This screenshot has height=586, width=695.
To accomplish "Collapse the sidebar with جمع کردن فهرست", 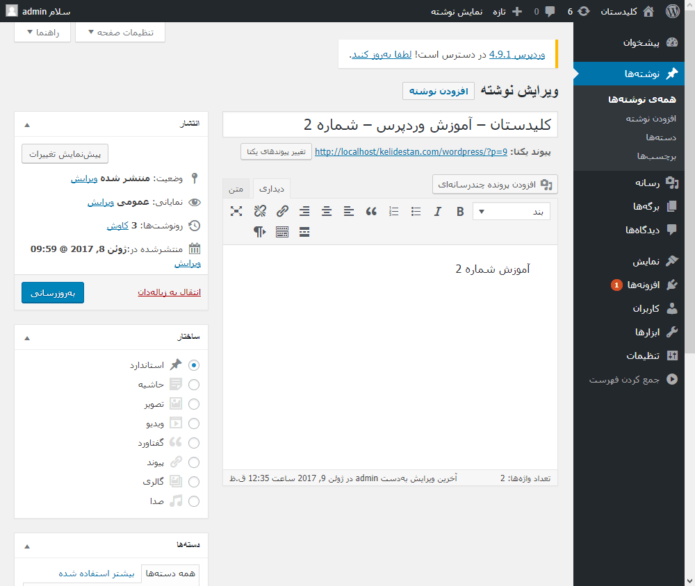I will [634, 380].
